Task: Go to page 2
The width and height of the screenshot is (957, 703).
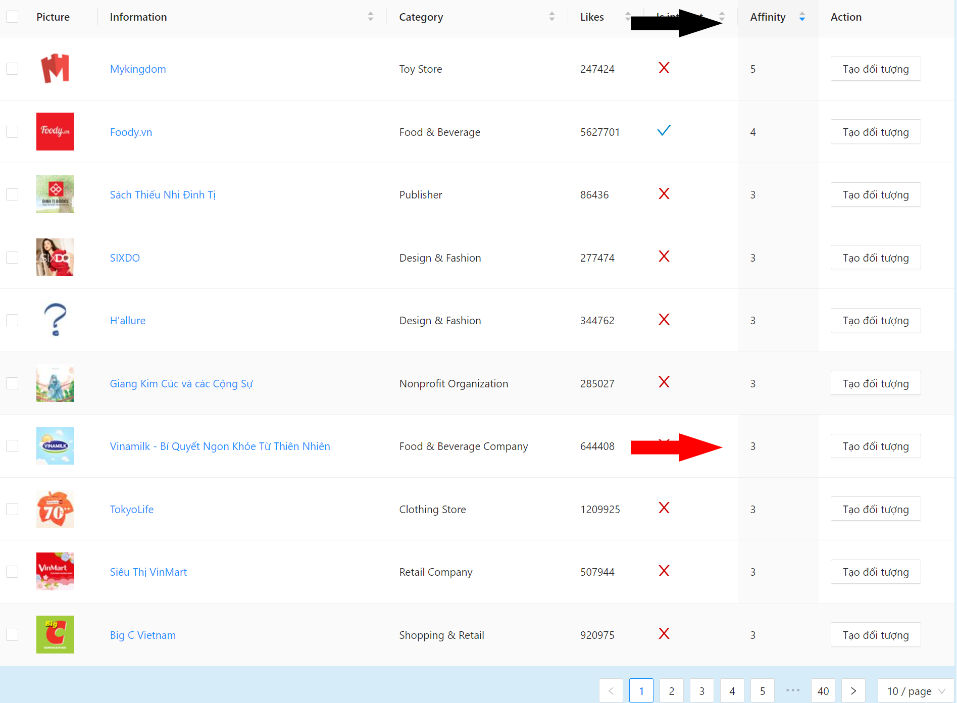Action: 672,691
